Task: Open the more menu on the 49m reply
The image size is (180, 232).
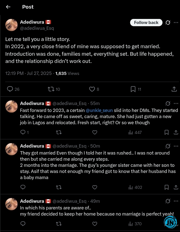Action: tap(176, 201)
